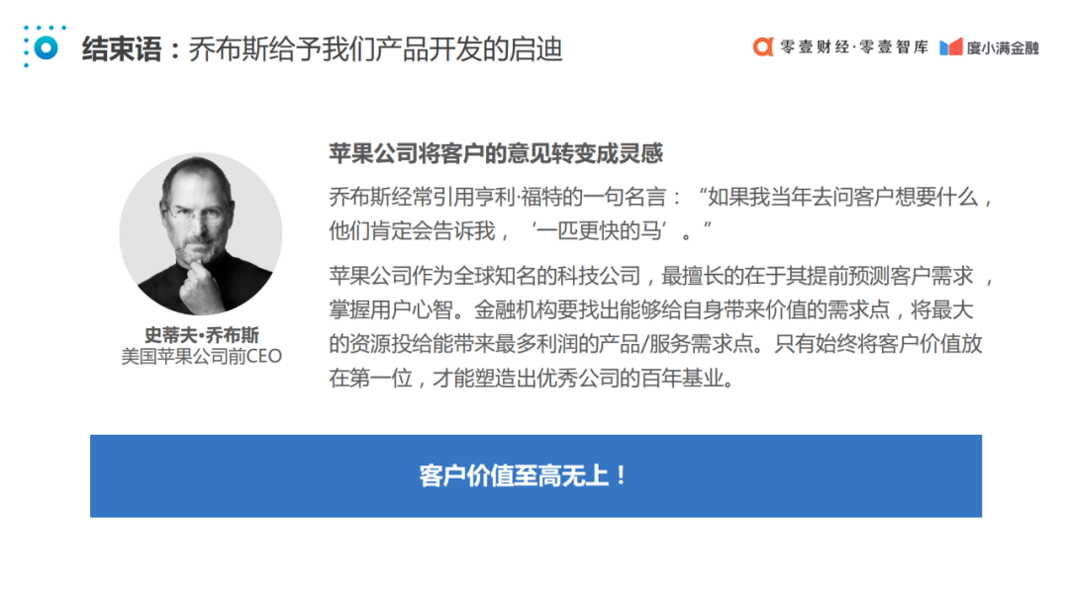Image resolution: width=1069 pixels, height=601 pixels.
Task: Click the line mentioning 产品/服务需求点
Action: pos(655,344)
